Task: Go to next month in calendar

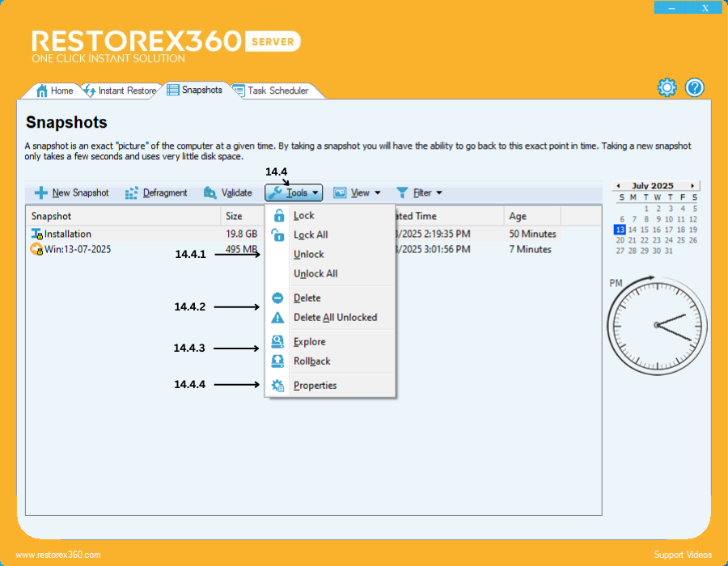Action: point(692,186)
